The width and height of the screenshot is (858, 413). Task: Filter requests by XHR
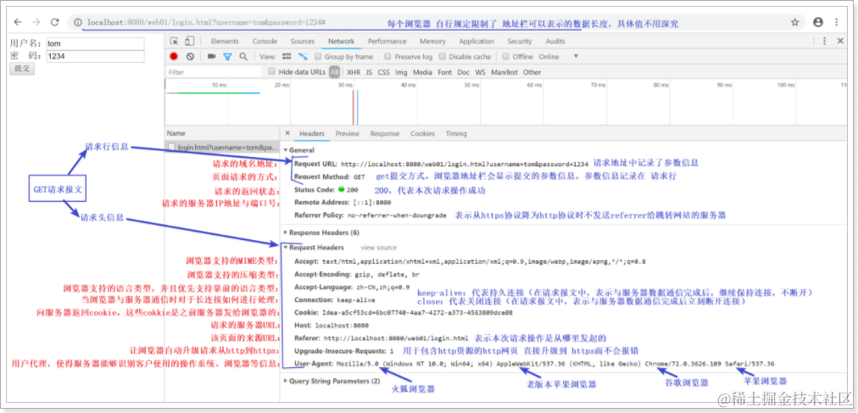coord(354,72)
